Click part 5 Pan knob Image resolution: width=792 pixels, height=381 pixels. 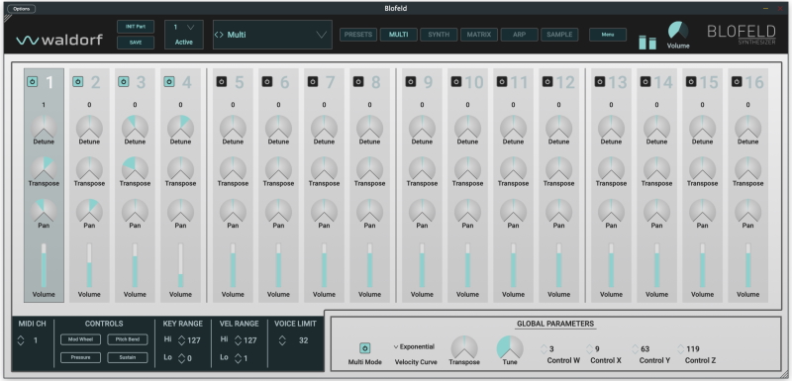point(233,211)
